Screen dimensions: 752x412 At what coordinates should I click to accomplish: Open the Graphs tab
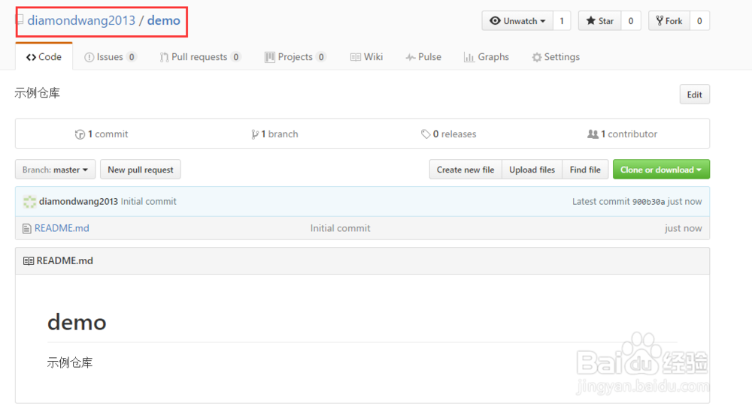(x=487, y=57)
